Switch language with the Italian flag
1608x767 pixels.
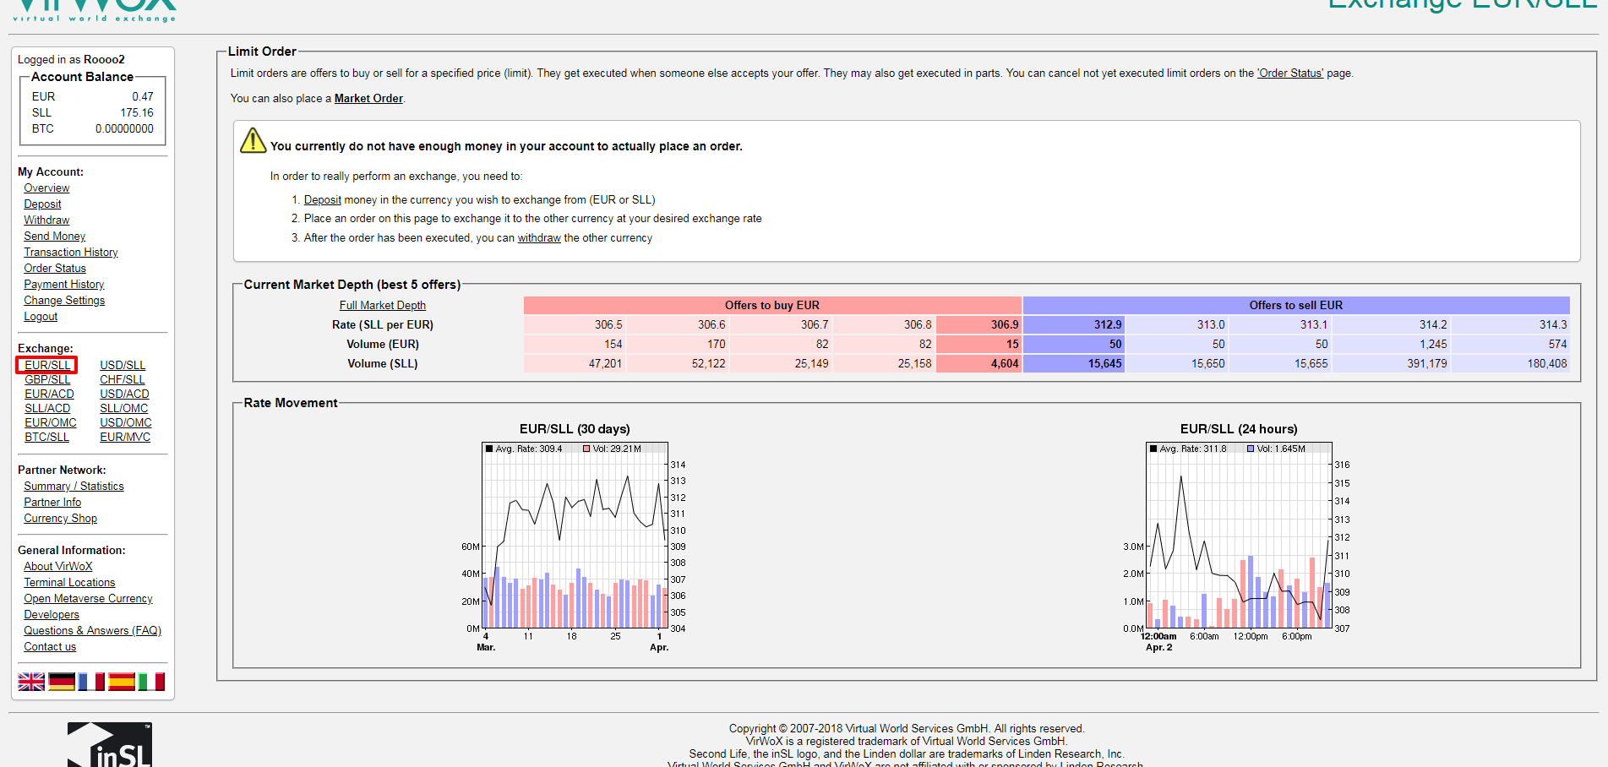point(151,682)
